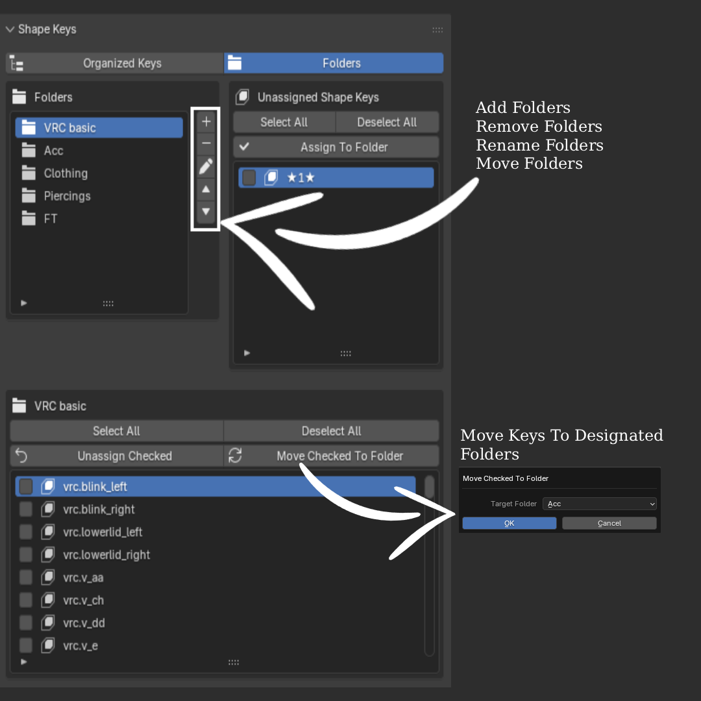Viewport: 701px width, 701px height.
Task: Click Assign To Folder button
Action: click(336, 147)
